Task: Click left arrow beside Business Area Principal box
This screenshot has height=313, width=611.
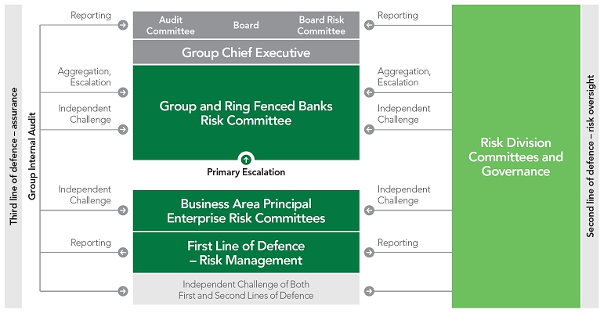Action: coord(123,210)
